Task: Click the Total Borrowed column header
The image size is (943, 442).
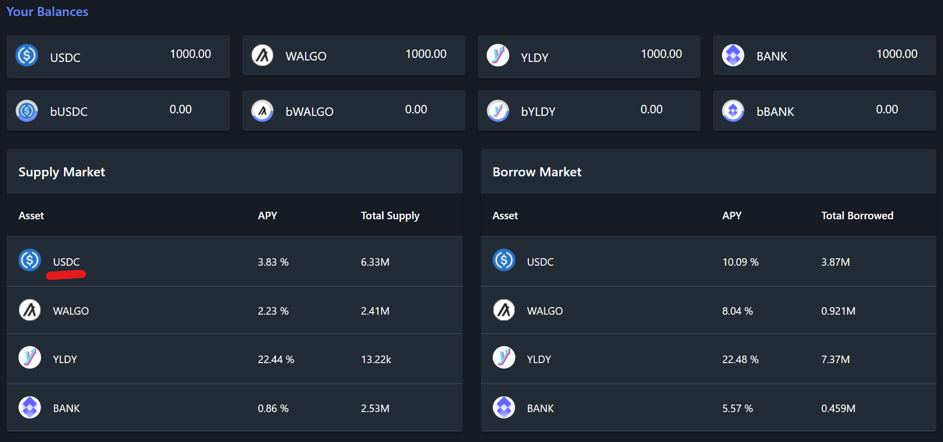Action: point(857,216)
